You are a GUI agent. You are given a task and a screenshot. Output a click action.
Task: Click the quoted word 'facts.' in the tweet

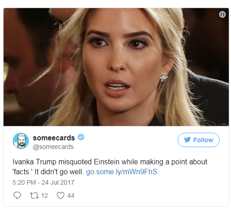(22, 172)
